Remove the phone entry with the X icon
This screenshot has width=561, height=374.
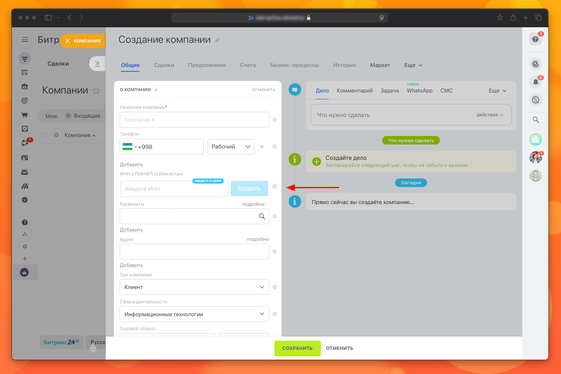coord(262,147)
